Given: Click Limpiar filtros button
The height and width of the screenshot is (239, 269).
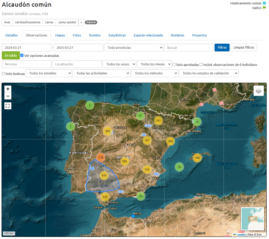Looking at the screenshot, I should click(243, 48).
